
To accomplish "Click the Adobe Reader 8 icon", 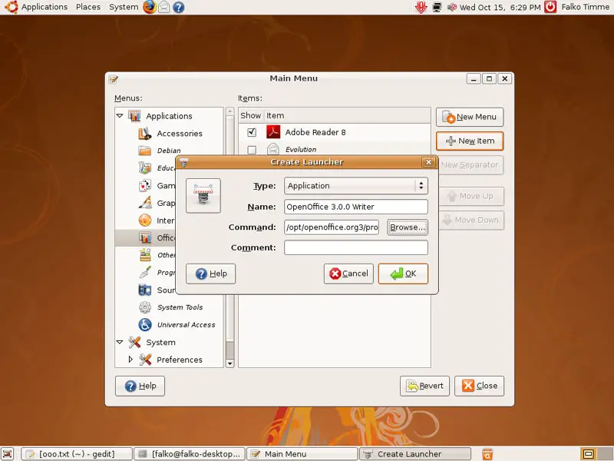I will pos(273,131).
